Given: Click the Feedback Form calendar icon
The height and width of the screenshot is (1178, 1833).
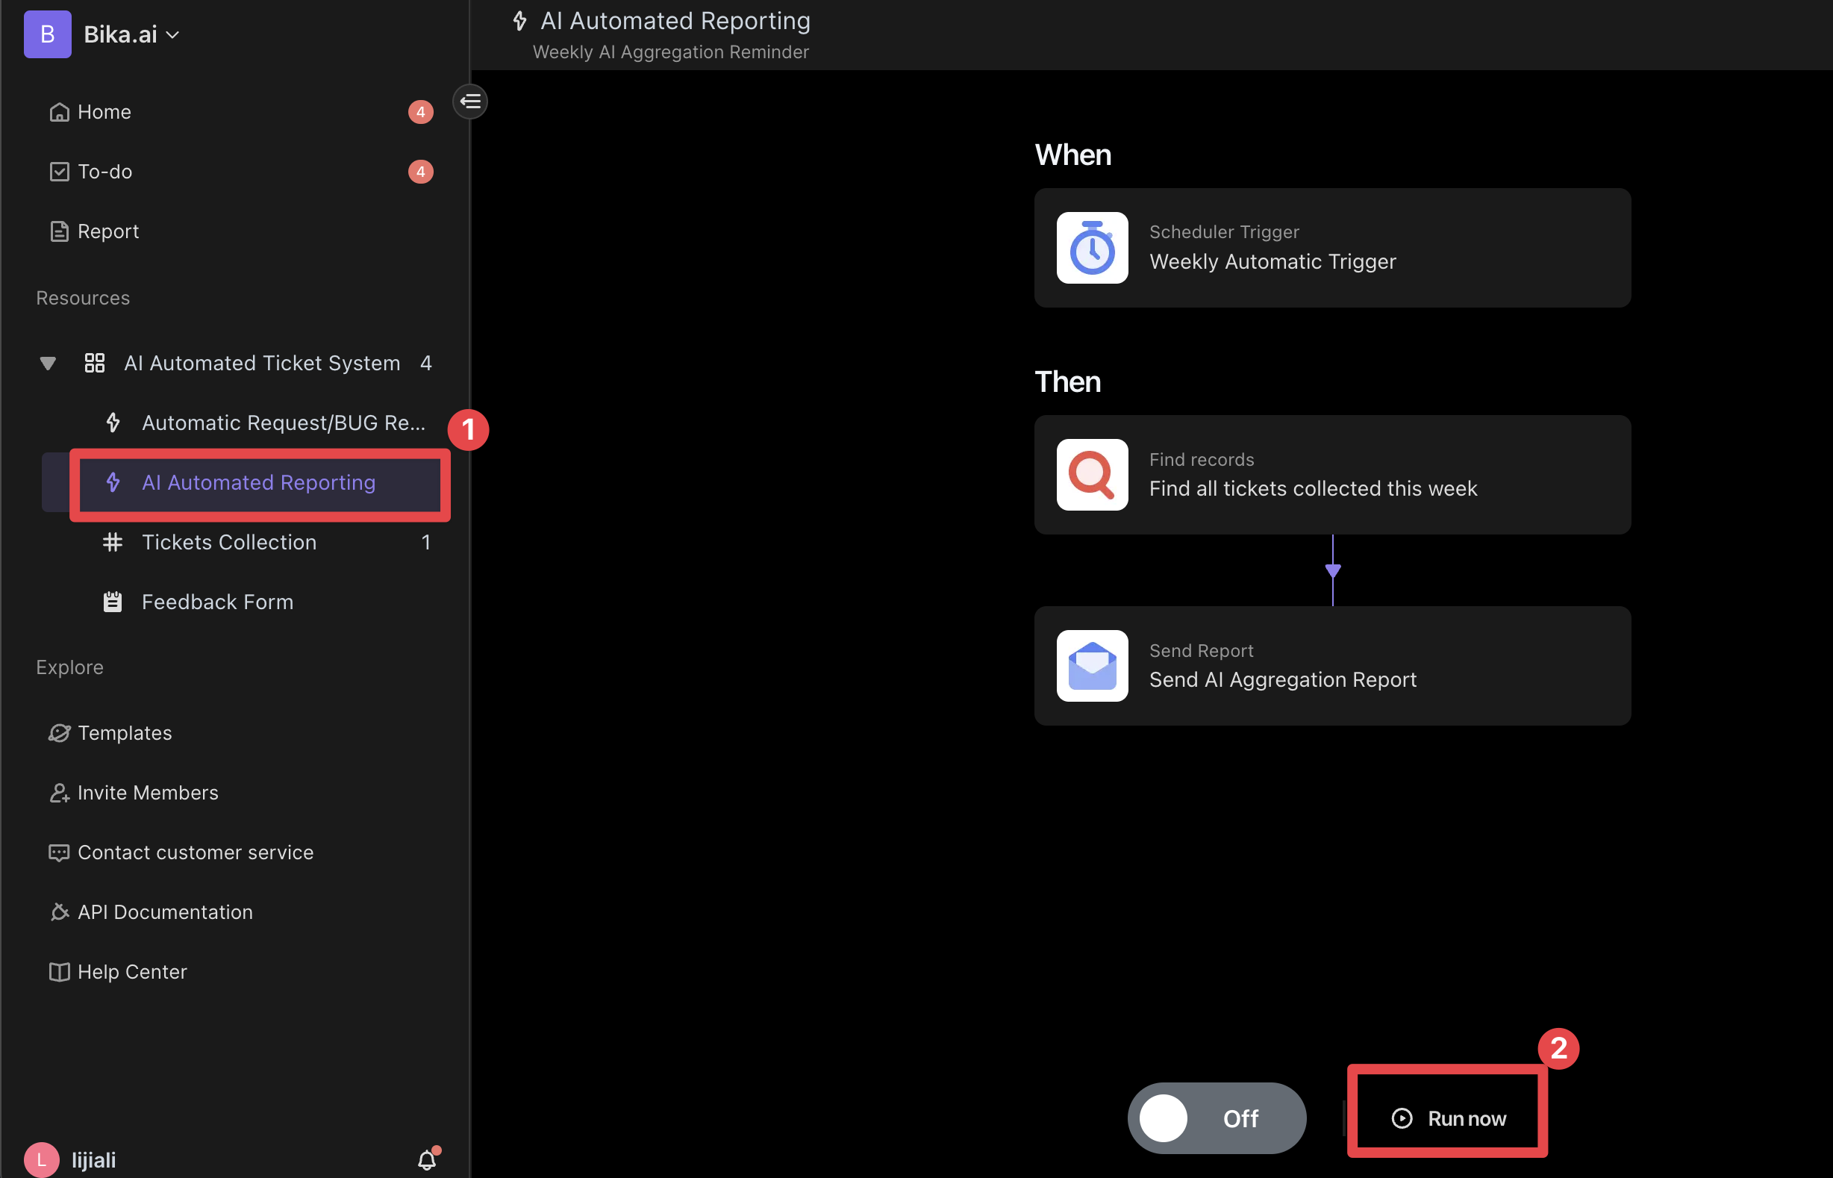Looking at the screenshot, I should pyautogui.click(x=112, y=601).
